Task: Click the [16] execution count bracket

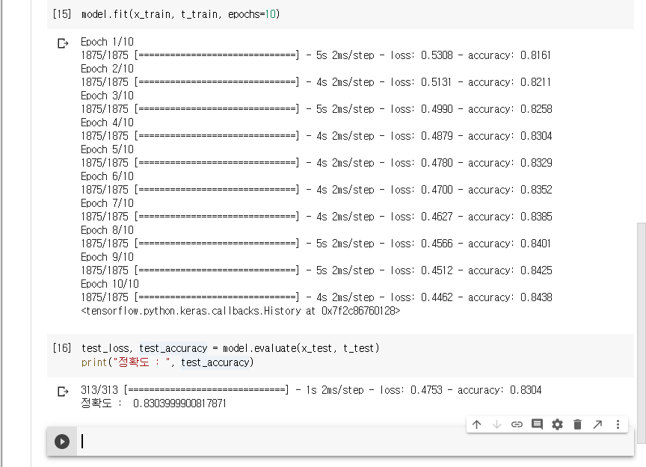Action: point(62,348)
